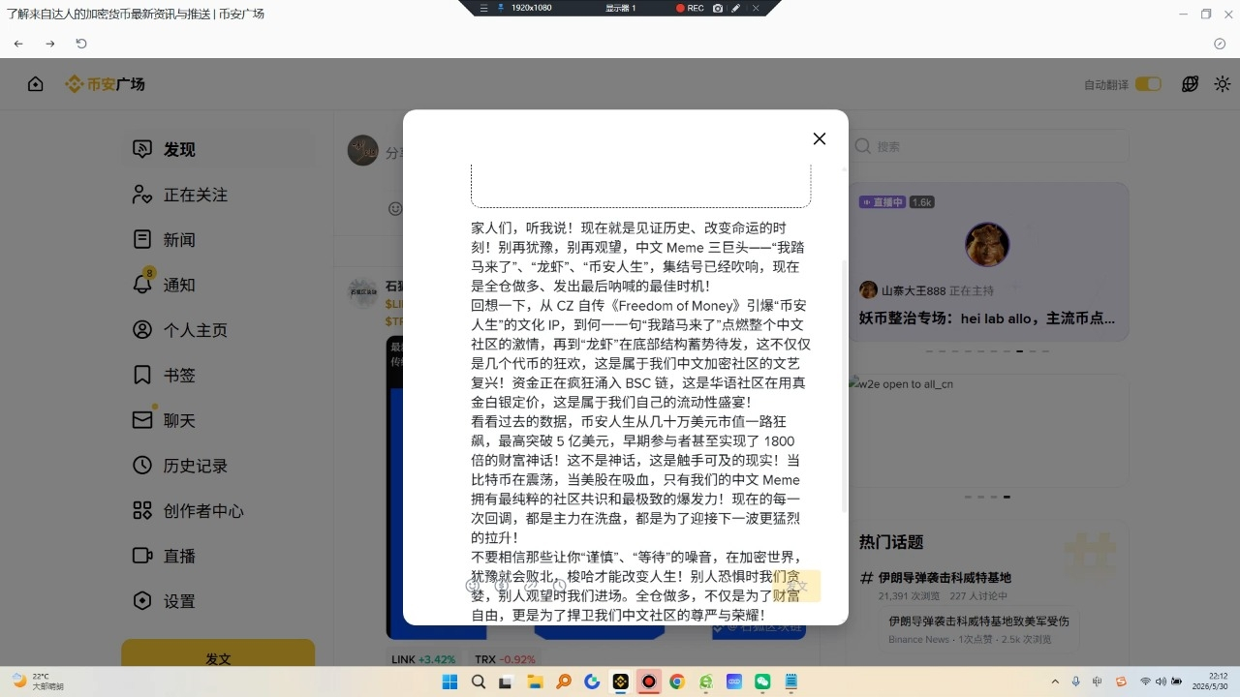Open 个人主页 in the sidebar
This screenshot has width=1240, height=697.
pos(219,330)
